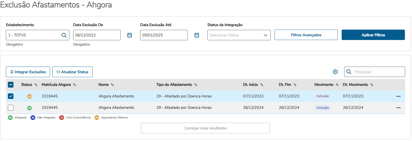The width and height of the screenshot is (412, 141).
Task: Click the orange AR status icon in first row
Action: point(29,96)
